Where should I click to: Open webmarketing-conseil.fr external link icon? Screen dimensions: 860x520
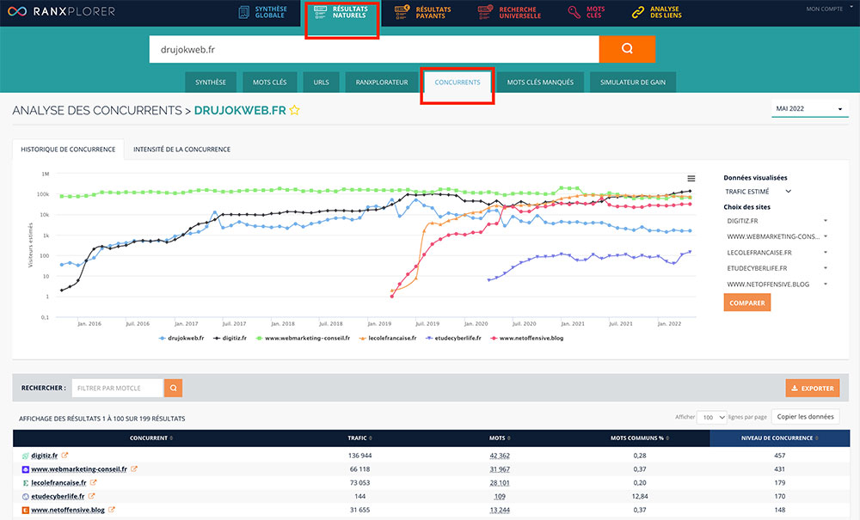click(134, 469)
